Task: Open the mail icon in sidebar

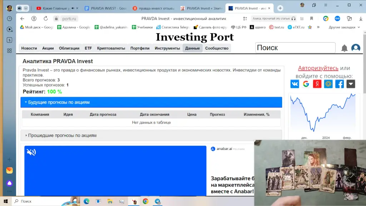Action: click(9, 170)
